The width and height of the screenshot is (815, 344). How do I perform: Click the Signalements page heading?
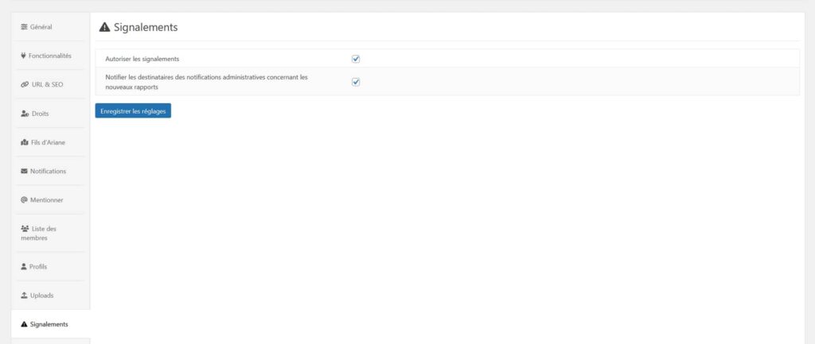(146, 28)
